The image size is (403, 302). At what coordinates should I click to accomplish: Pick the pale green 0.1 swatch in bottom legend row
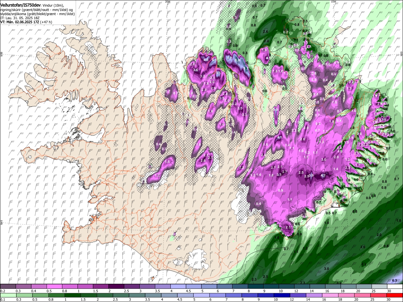click(8, 295)
